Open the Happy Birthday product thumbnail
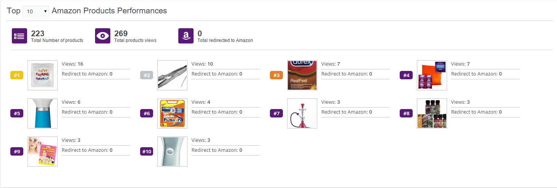 (x=42, y=75)
